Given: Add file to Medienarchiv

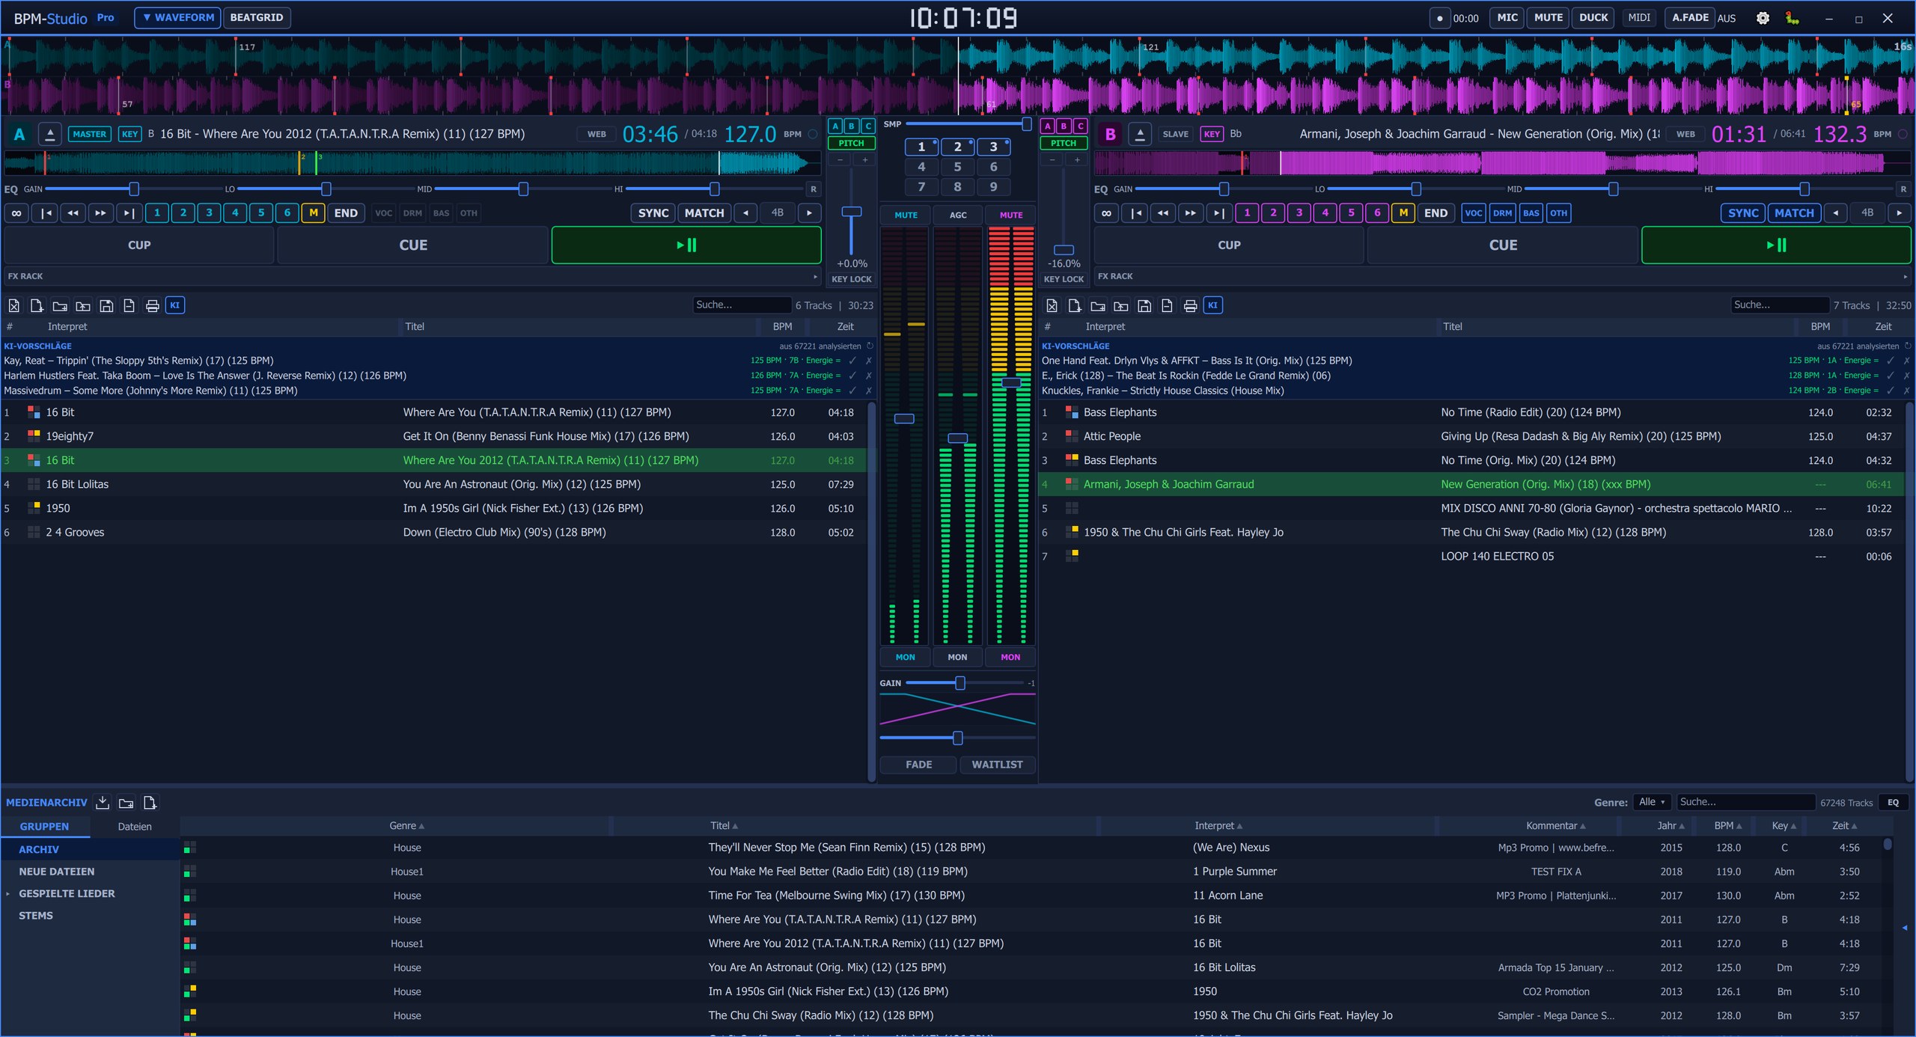Looking at the screenshot, I should [x=150, y=803].
